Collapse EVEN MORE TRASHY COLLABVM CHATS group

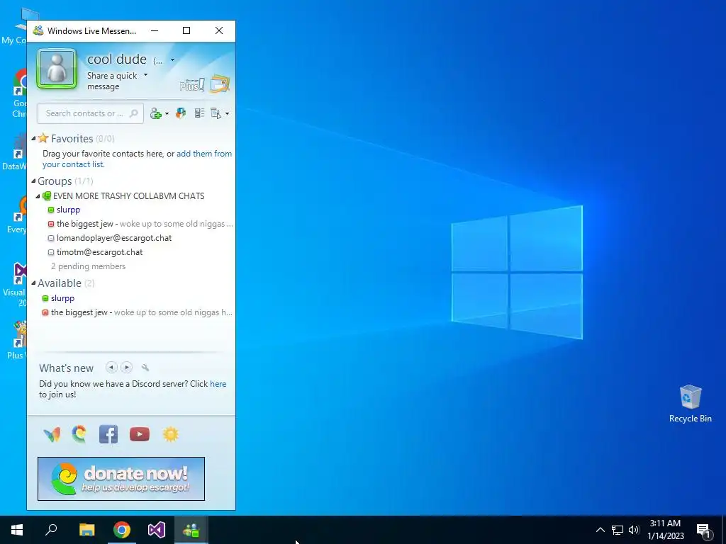[38, 196]
